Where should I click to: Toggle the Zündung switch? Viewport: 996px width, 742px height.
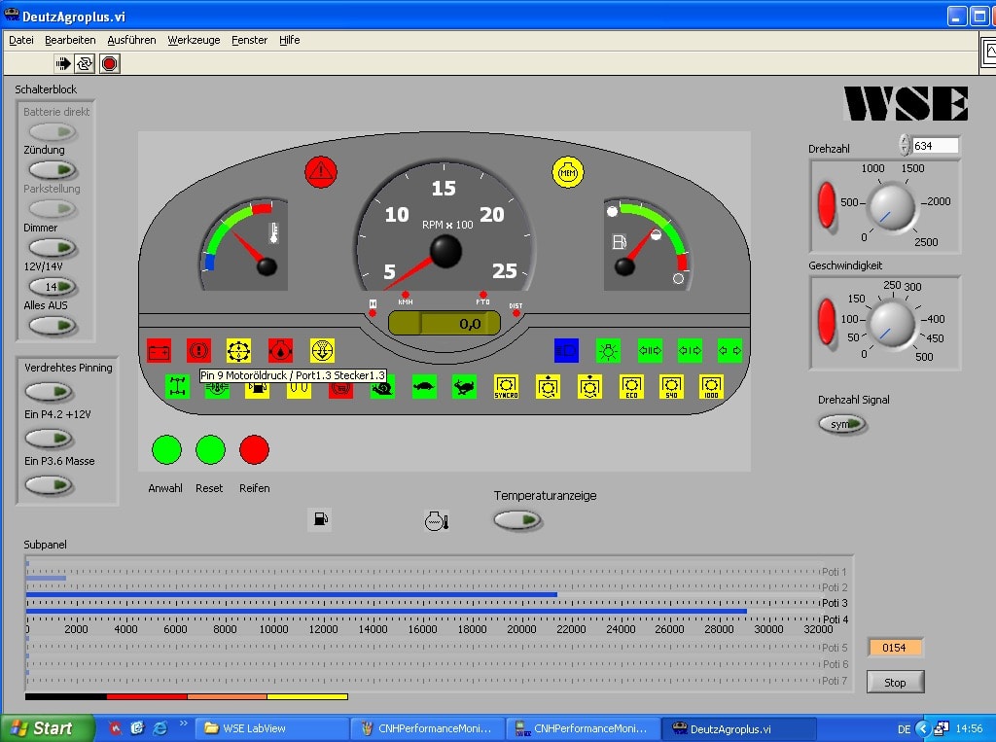click(x=53, y=169)
